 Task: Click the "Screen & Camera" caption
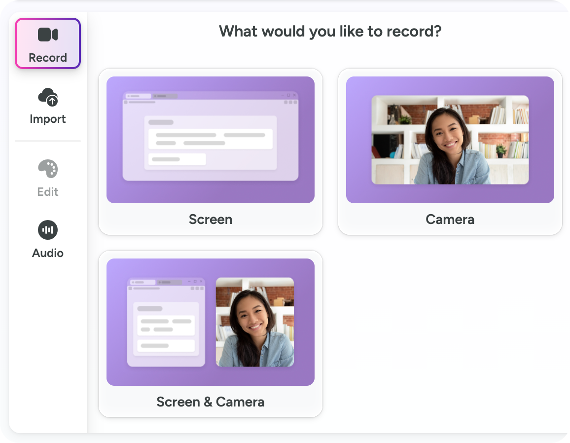211,402
